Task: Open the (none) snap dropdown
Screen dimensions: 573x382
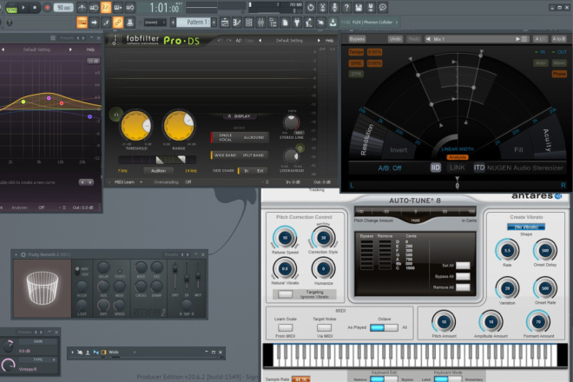Action: [x=155, y=23]
